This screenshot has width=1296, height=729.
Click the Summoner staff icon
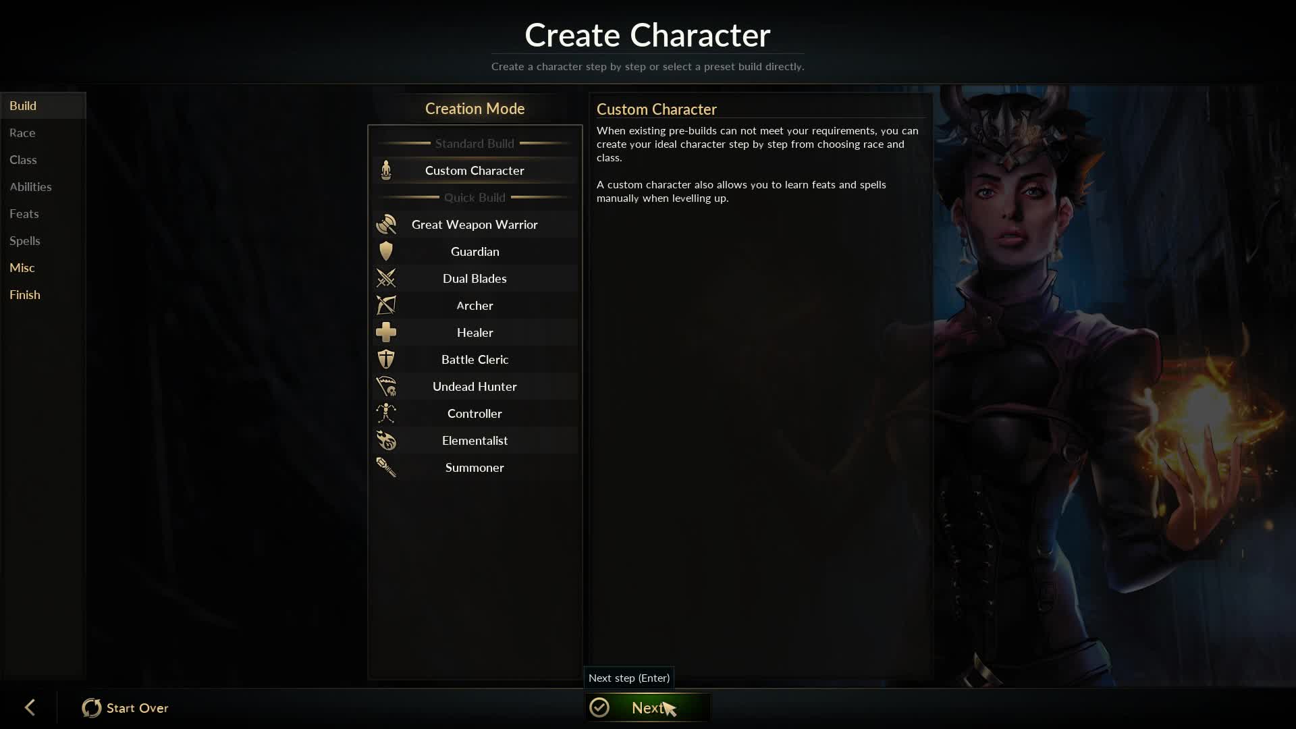click(386, 467)
